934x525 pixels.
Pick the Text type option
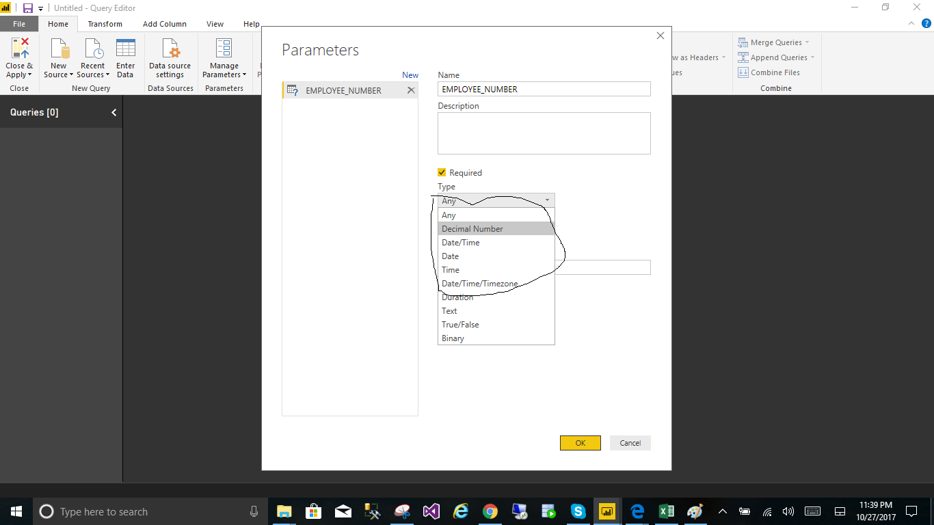pos(496,310)
